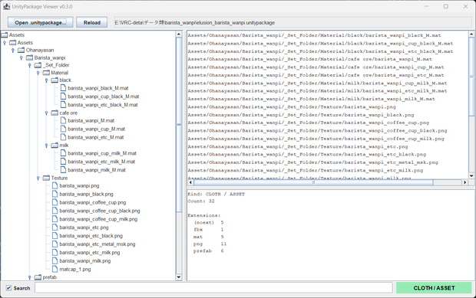Collapse the milk folder node

coord(46,146)
